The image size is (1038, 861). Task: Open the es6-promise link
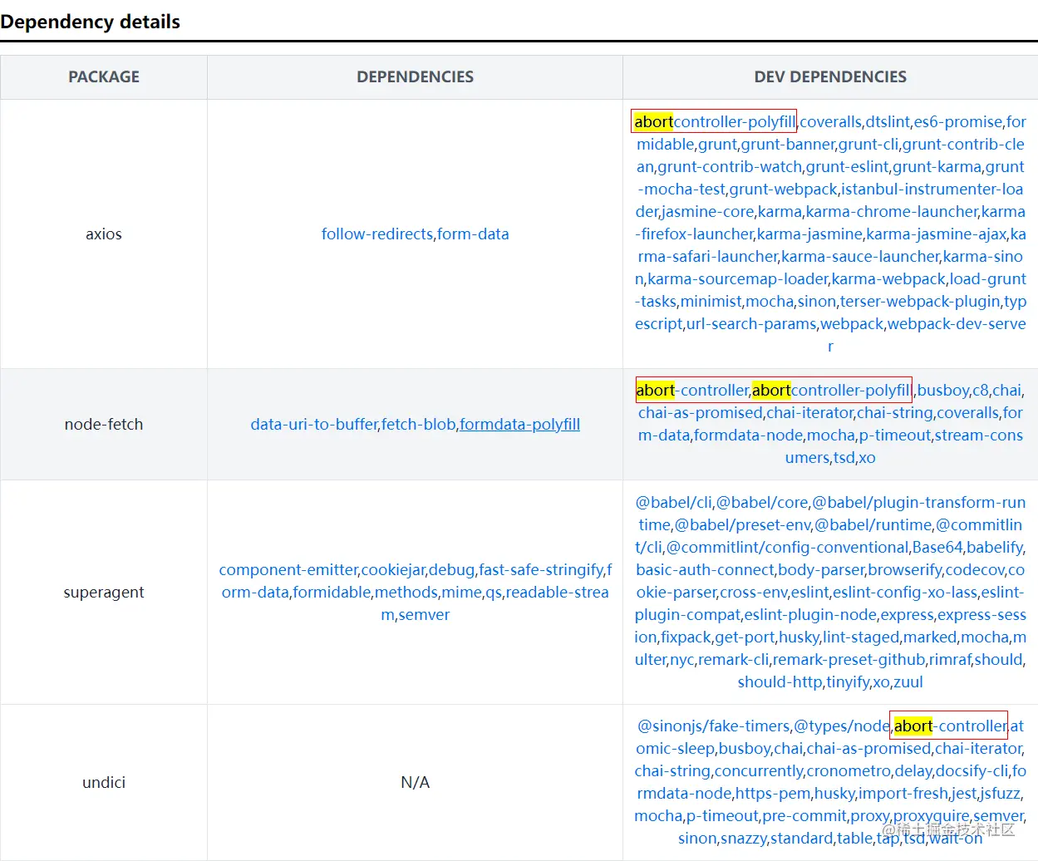click(x=958, y=121)
